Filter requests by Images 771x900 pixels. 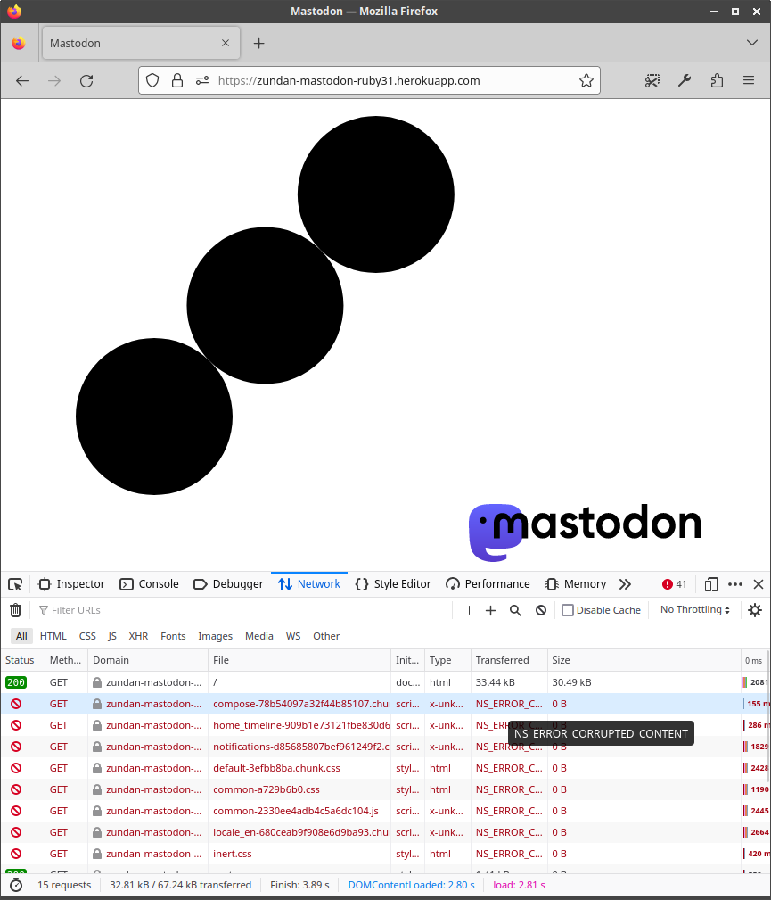click(215, 636)
